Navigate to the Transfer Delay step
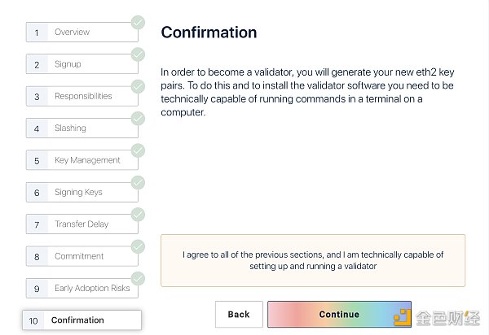The height and width of the screenshot is (335, 489). (81, 224)
